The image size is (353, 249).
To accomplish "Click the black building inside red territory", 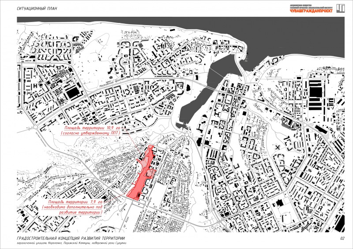I will pyautogui.click(x=139, y=195).
